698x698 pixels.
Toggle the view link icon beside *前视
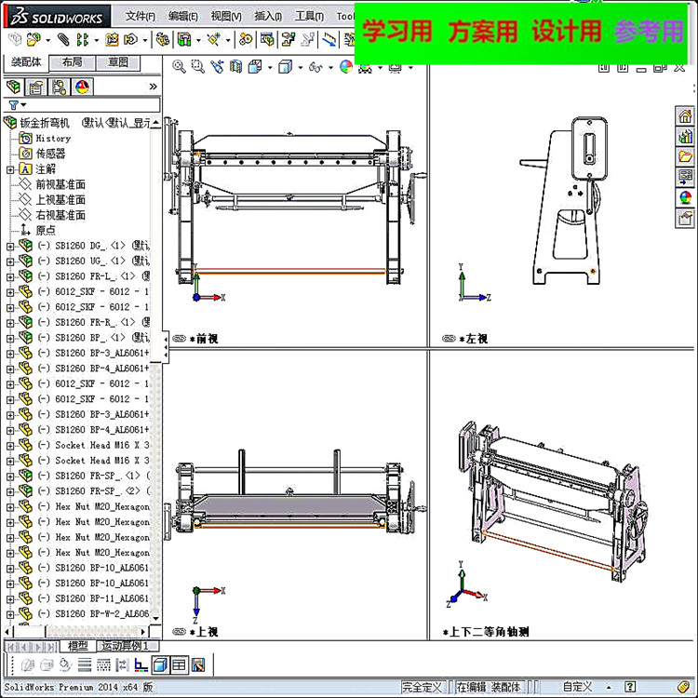coord(179,339)
